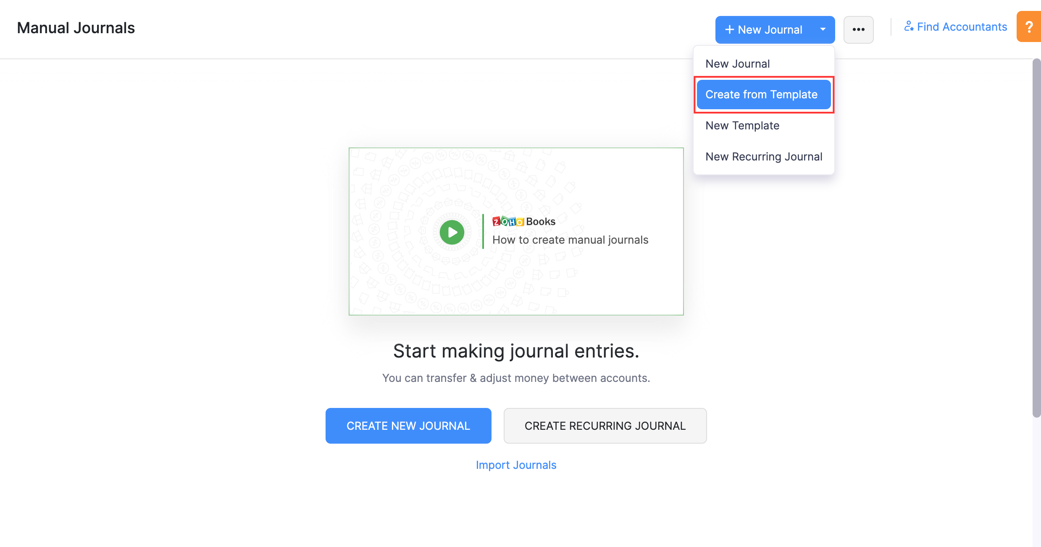Play the manual journals tutorial video
The width and height of the screenshot is (1041, 547).
tap(452, 232)
